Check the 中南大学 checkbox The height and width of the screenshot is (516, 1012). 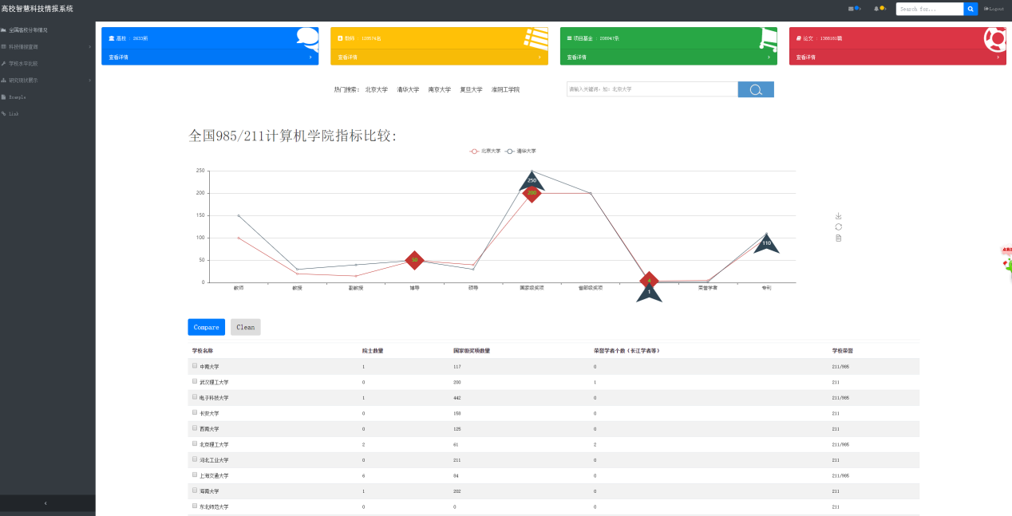point(195,366)
